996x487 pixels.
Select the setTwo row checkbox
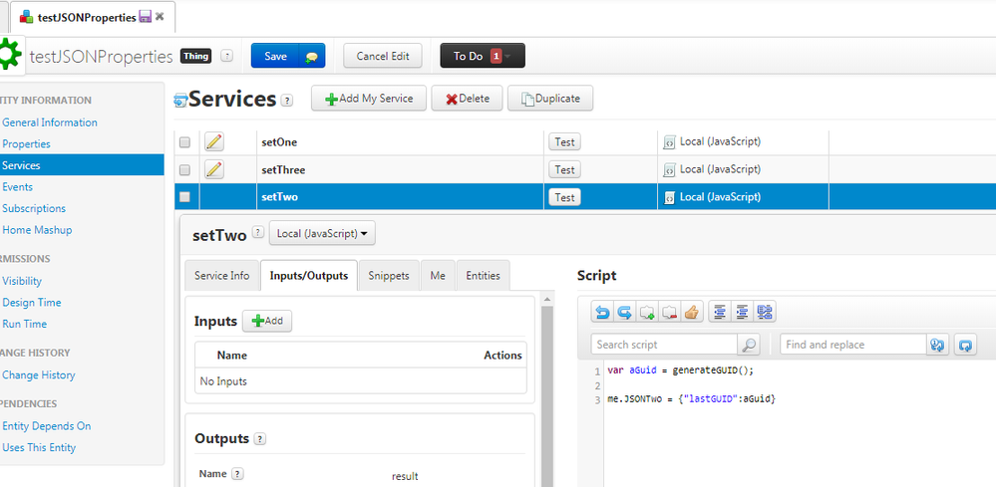[x=184, y=197]
